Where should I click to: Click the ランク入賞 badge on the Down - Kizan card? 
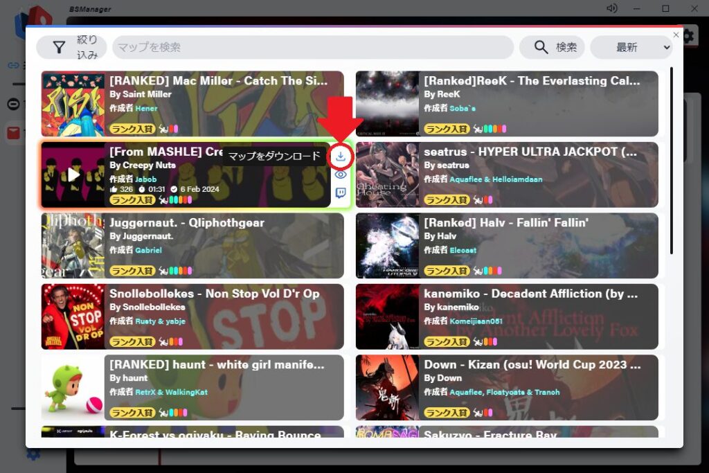coord(447,413)
